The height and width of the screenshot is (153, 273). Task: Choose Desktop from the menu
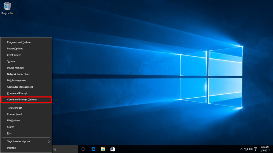(x=26, y=148)
